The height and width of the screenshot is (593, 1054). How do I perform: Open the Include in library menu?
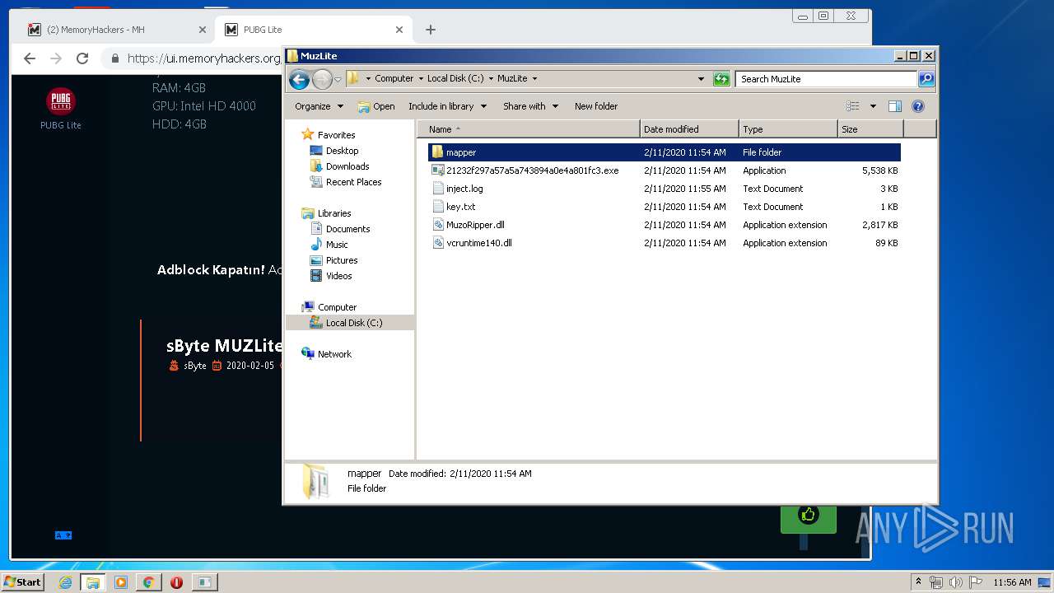point(447,106)
